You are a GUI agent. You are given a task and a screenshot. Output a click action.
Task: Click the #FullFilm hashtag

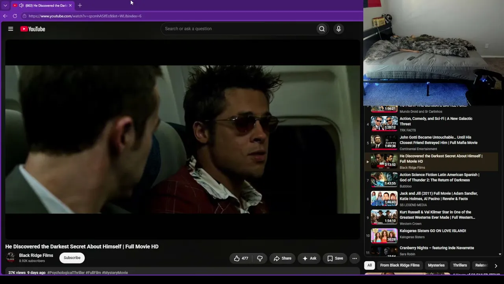93,273
